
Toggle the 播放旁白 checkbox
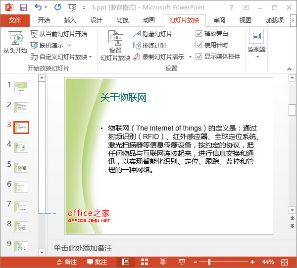click(199, 34)
